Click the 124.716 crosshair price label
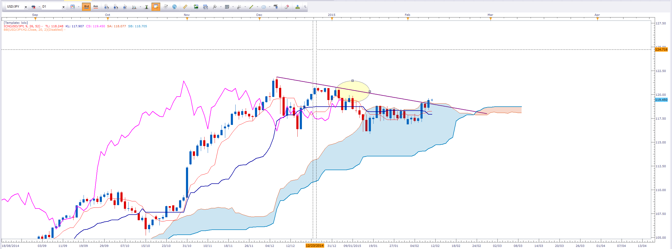The image size is (672, 249). coord(661,49)
